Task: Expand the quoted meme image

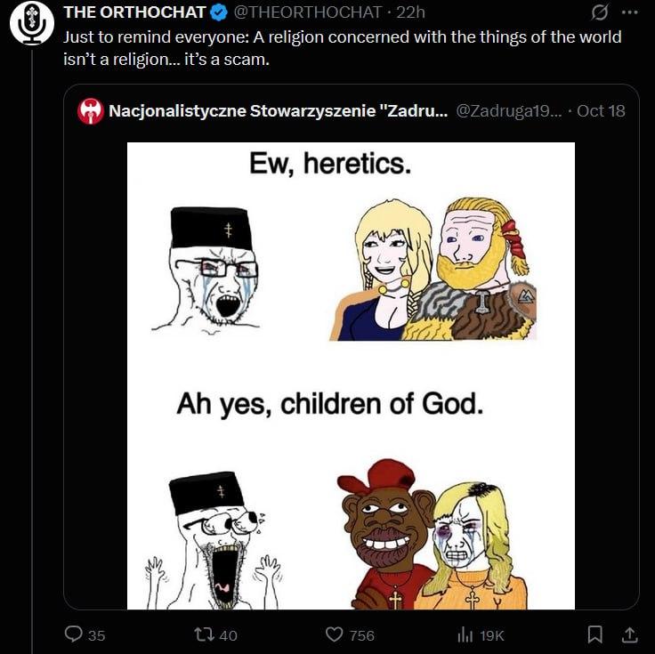Action: tap(351, 375)
